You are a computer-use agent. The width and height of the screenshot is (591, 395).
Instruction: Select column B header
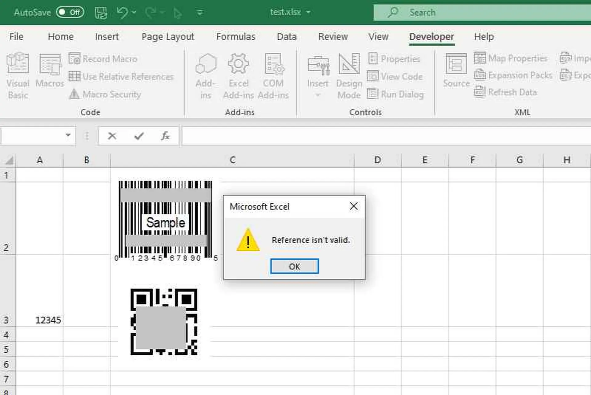pos(86,160)
